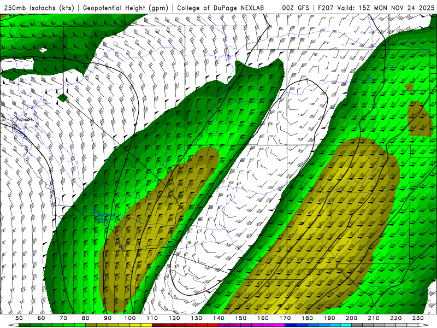The width and height of the screenshot is (437, 328).
Task: Select the 210 kts legend label
Action: (374, 318)
